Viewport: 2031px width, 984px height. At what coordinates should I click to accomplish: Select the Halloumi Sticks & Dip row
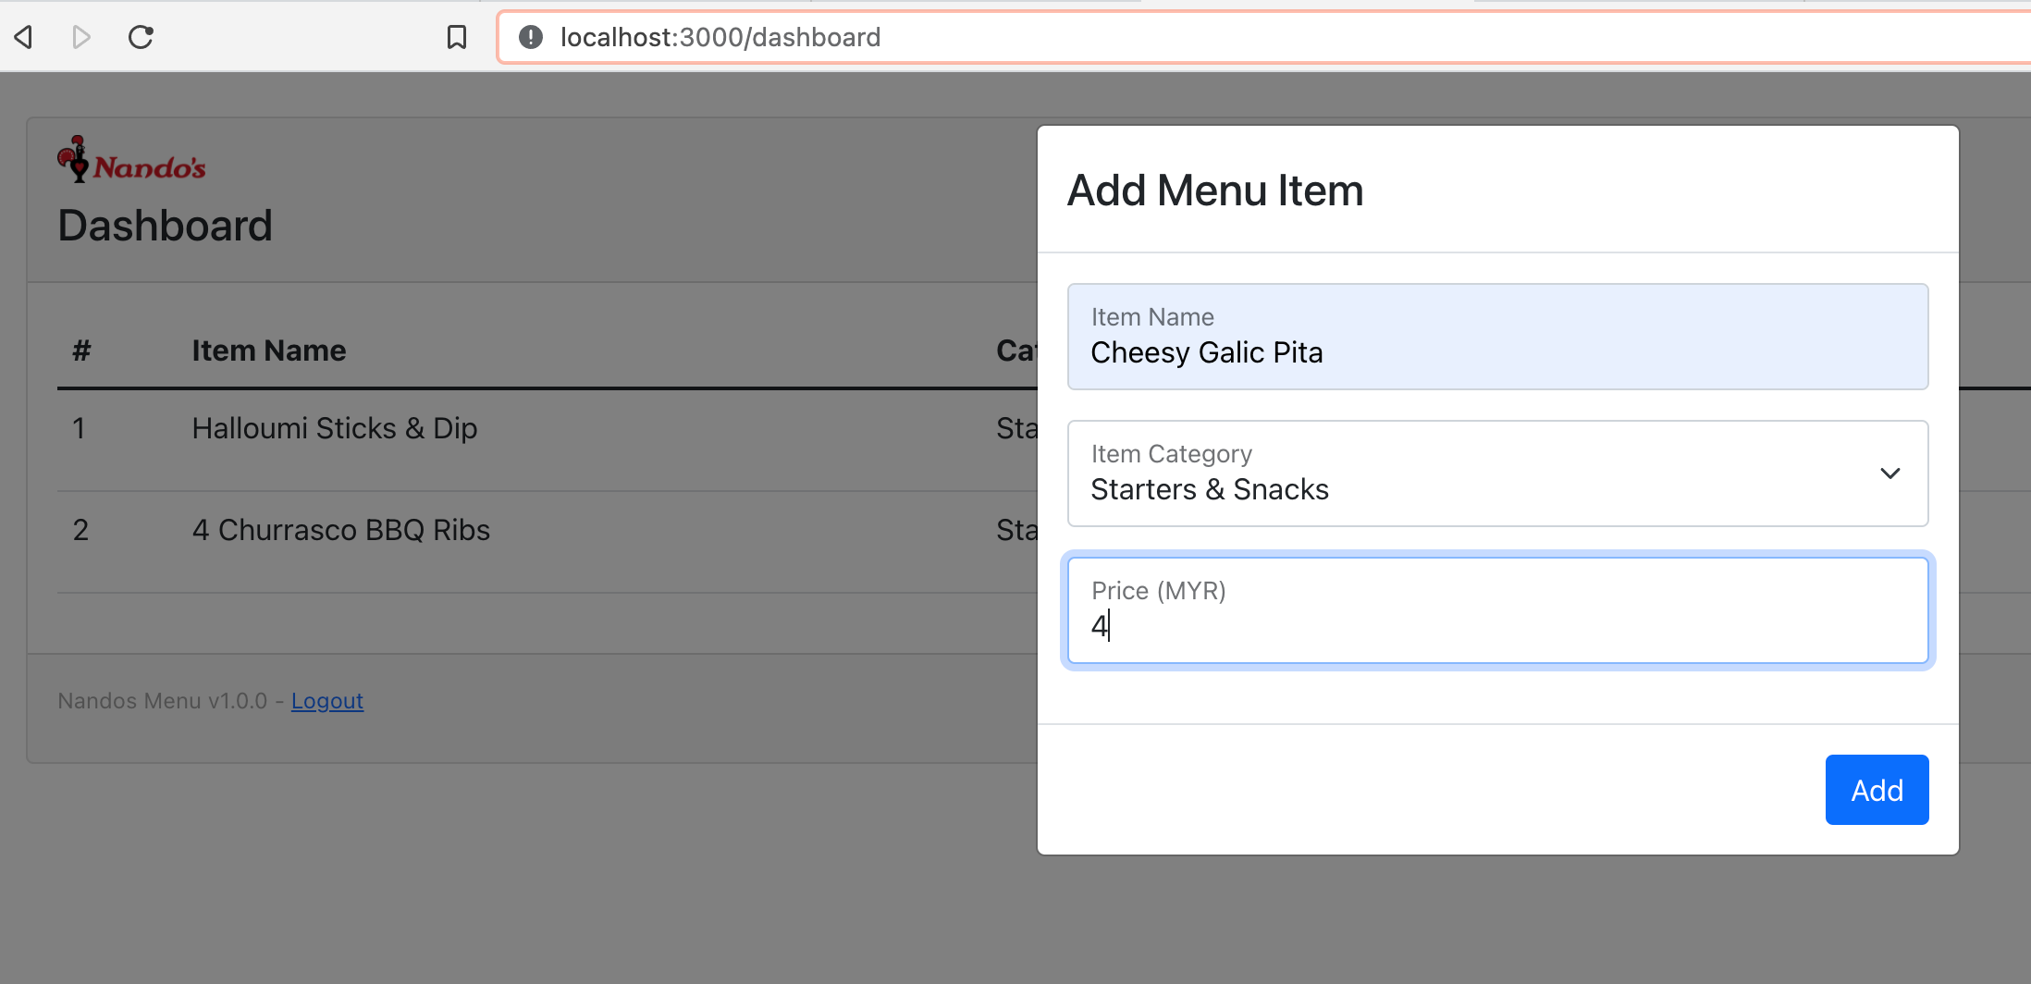[334, 428]
